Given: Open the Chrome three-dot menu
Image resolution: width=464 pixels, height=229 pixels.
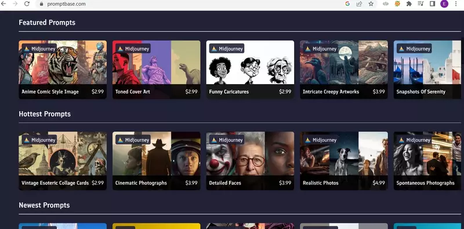Looking at the screenshot, I should 456,4.
